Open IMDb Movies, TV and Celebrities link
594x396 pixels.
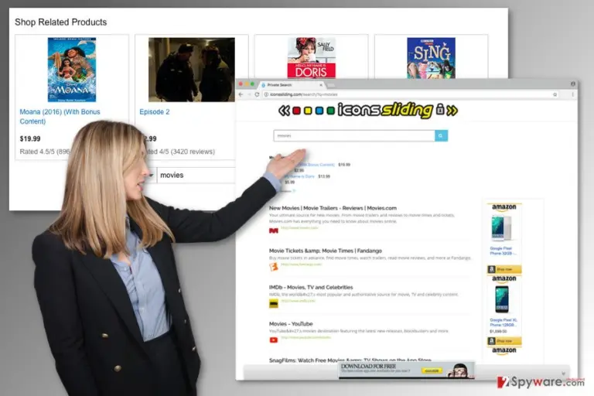[x=311, y=287]
